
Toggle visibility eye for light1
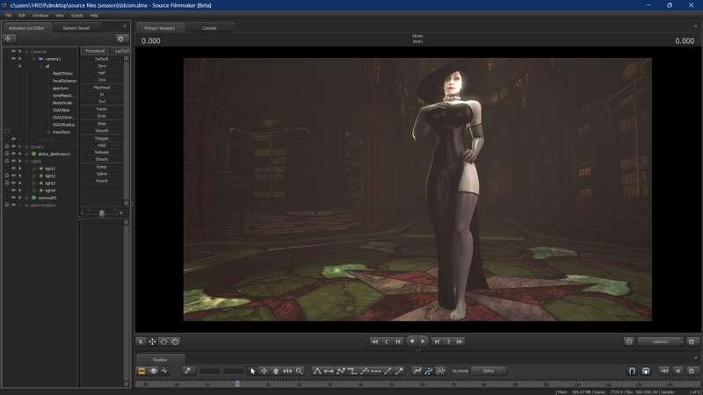point(13,169)
